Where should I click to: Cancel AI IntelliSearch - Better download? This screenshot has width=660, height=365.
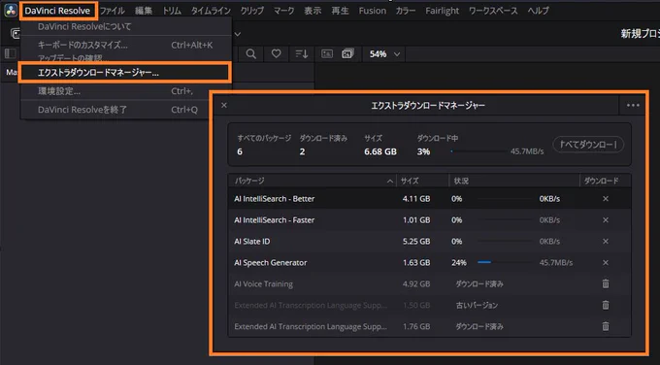606,199
